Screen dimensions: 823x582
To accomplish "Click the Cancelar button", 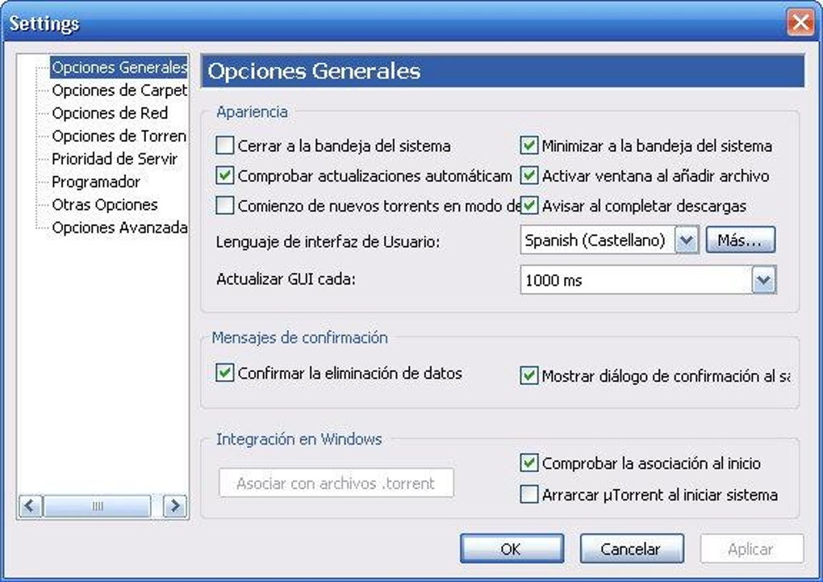I will tap(631, 549).
